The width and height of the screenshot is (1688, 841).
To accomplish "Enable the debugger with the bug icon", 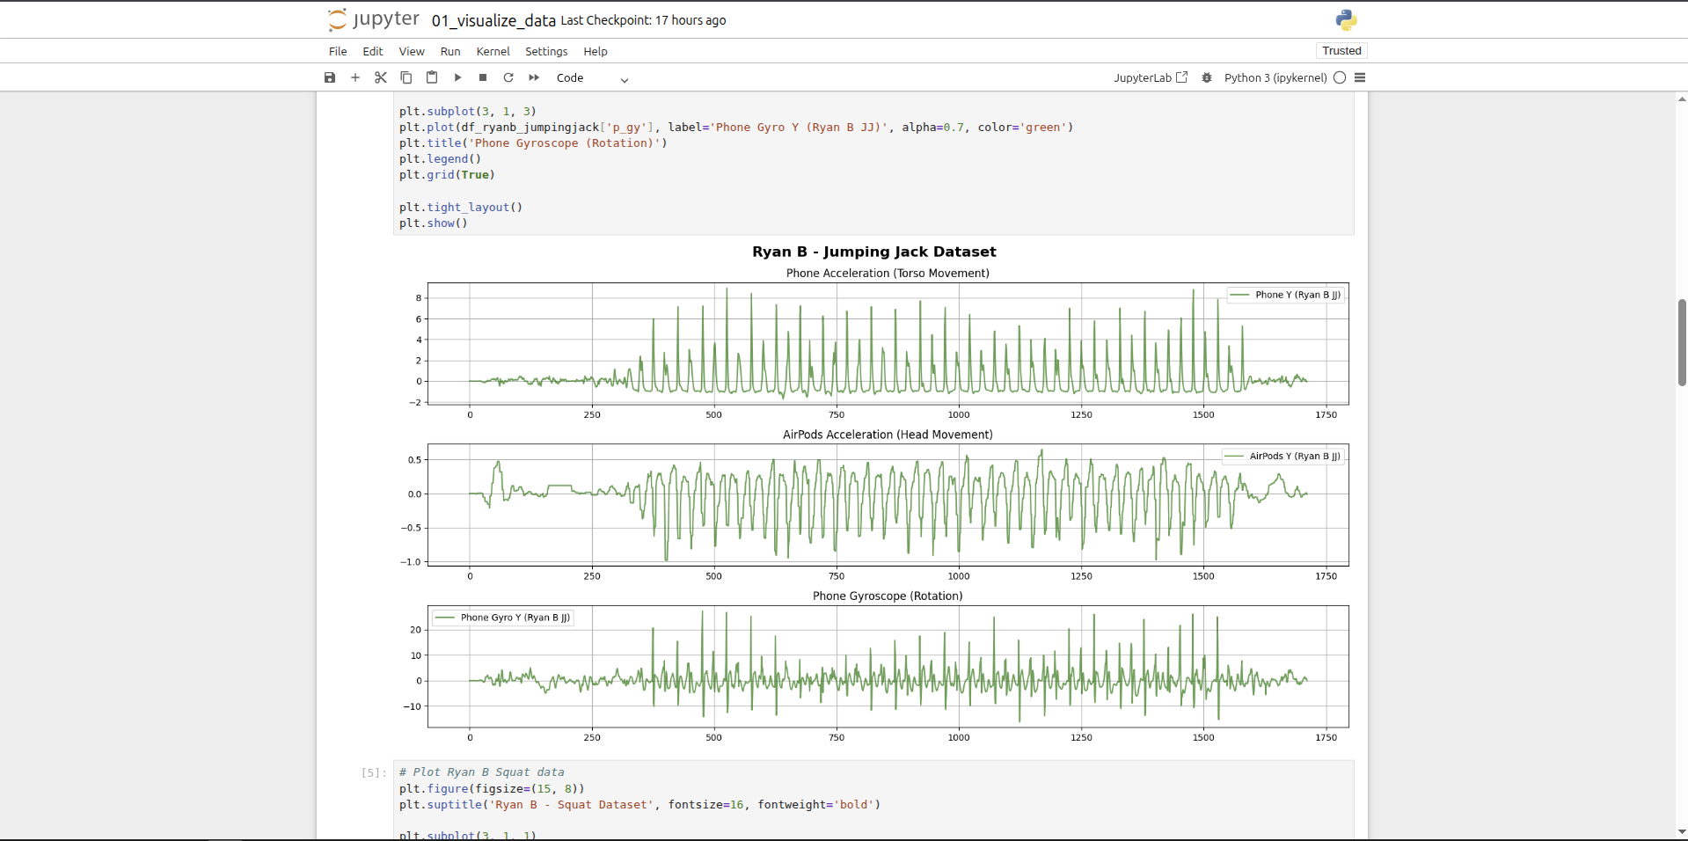I will click(x=1207, y=77).
